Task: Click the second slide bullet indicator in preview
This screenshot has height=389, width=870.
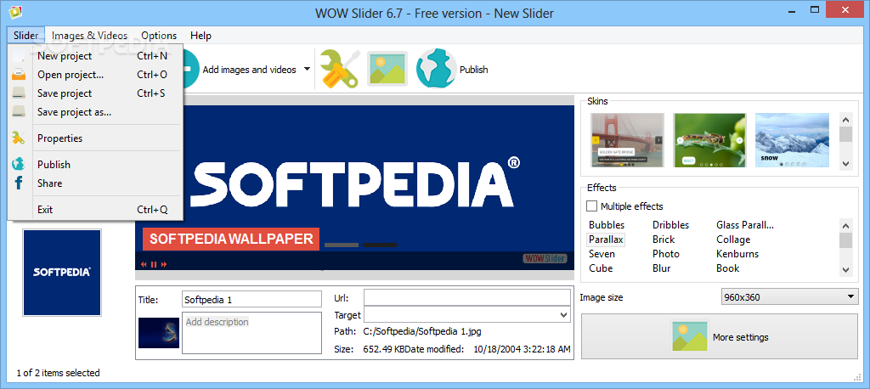Action: pyautogui.click(x=380, y=245)
